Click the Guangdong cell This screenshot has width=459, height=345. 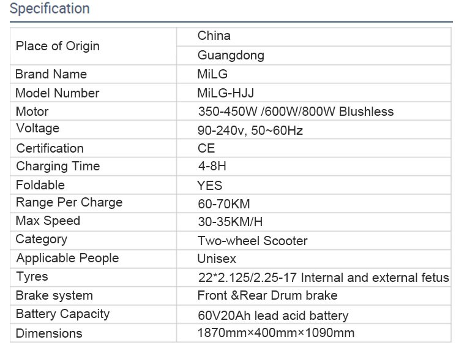point(231,55)
